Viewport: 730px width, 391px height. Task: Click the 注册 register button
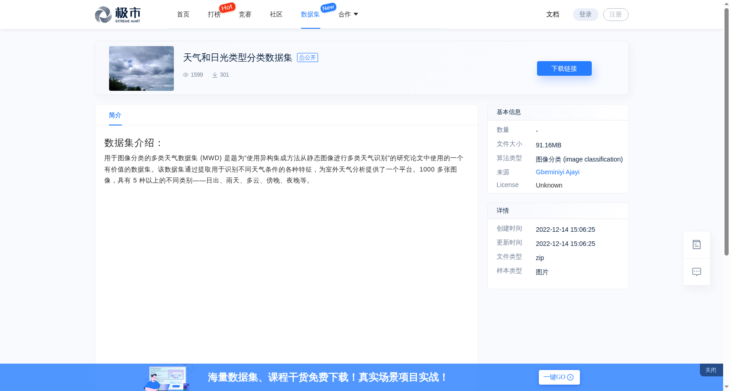click(x=615, y=15)
